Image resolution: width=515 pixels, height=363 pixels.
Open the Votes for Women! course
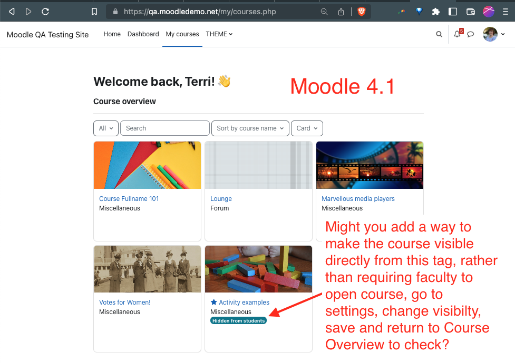point(125,302)
